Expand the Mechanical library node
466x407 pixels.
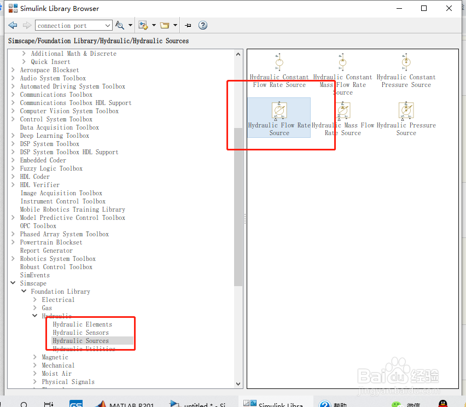tap(35, 365)
